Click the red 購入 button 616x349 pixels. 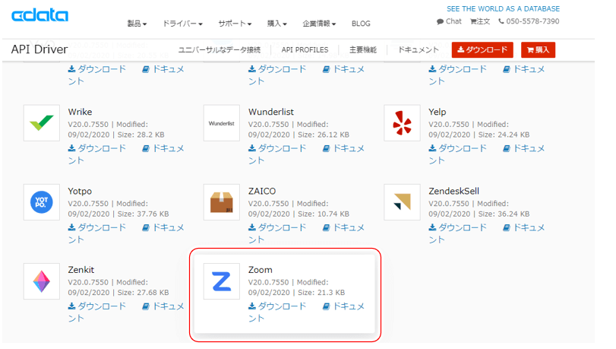539,50
